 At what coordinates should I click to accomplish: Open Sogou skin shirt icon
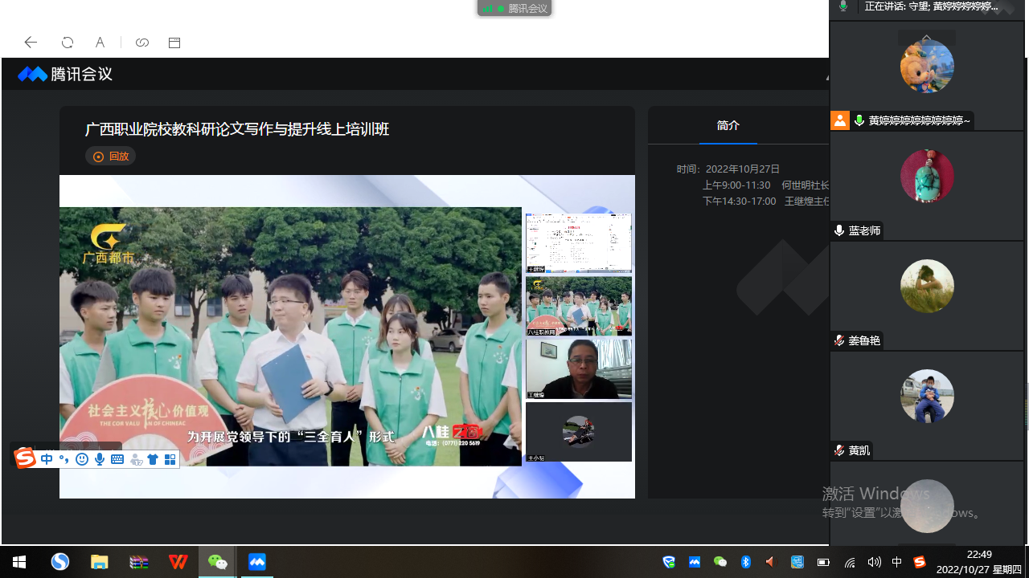pos(153,459)
